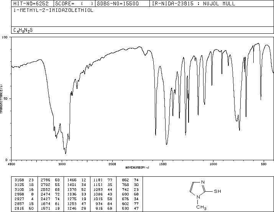The width and height of the screenshot is (274, 212).
Task: Click the TRANSMITTANCE y-axis title
Action: click(1, 99)
